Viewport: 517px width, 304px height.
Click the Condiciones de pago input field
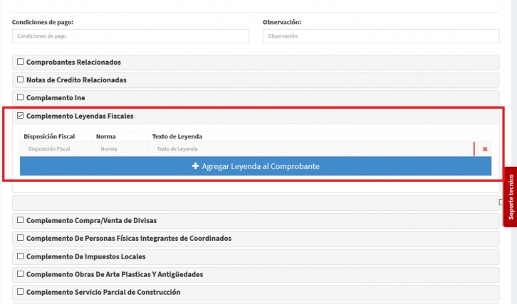pyautogui.click(x=130, y=36)
